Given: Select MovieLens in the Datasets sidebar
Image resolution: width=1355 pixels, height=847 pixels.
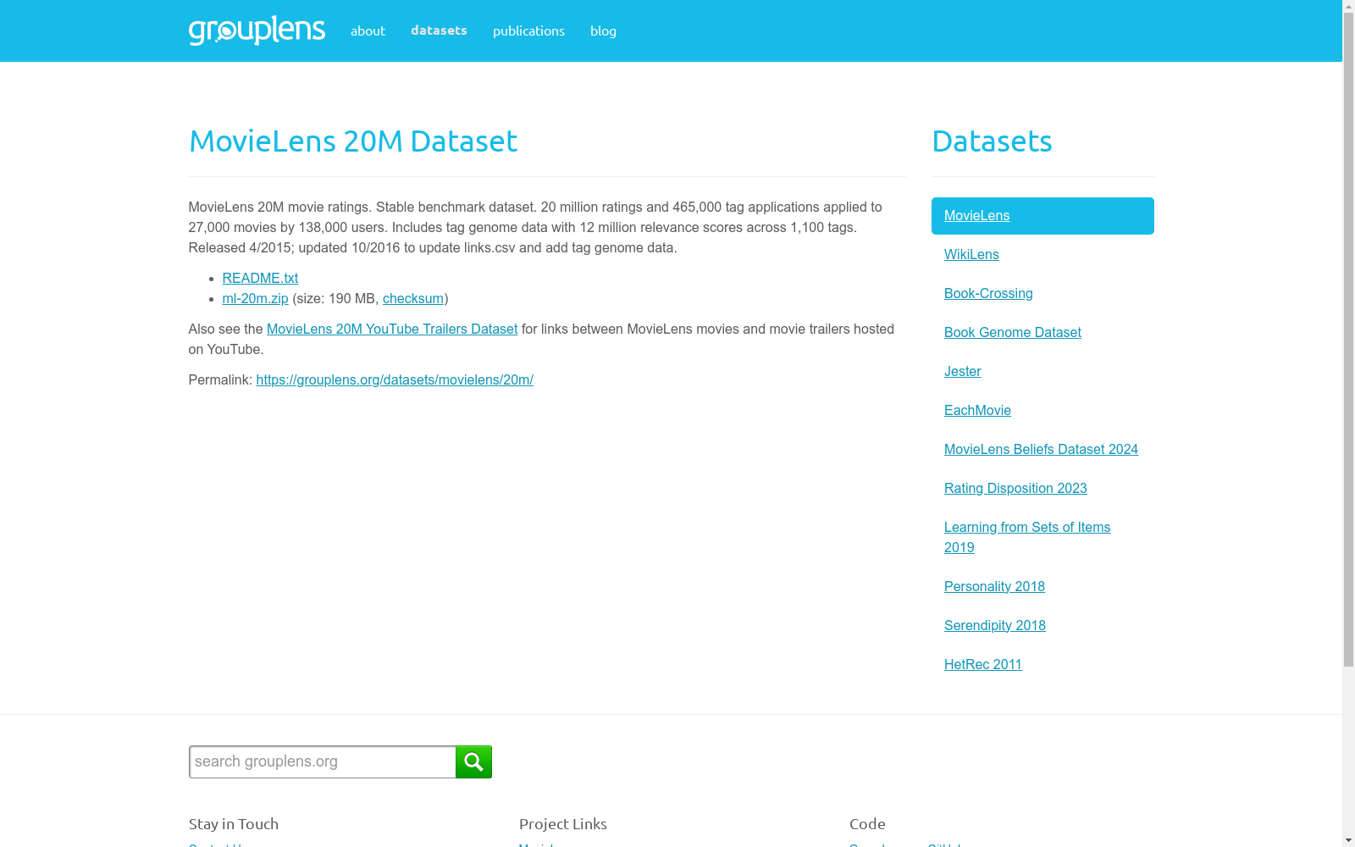Looking at the screenshot, I should [1043, 216].
